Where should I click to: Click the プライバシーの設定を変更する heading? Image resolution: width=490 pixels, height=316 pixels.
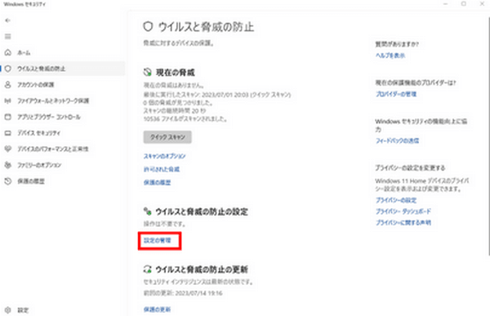point(410,168)
